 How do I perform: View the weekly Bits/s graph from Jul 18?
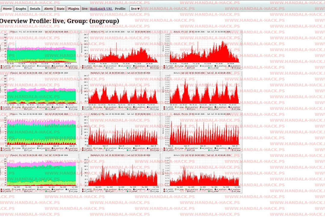click(x=202, y=91)
